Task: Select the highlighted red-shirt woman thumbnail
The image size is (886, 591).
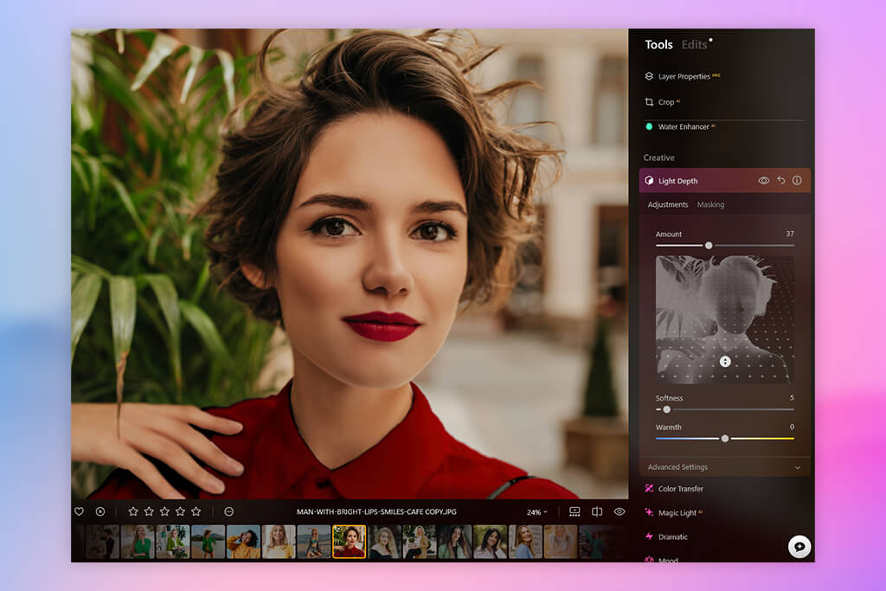Action: coord(350,542)
